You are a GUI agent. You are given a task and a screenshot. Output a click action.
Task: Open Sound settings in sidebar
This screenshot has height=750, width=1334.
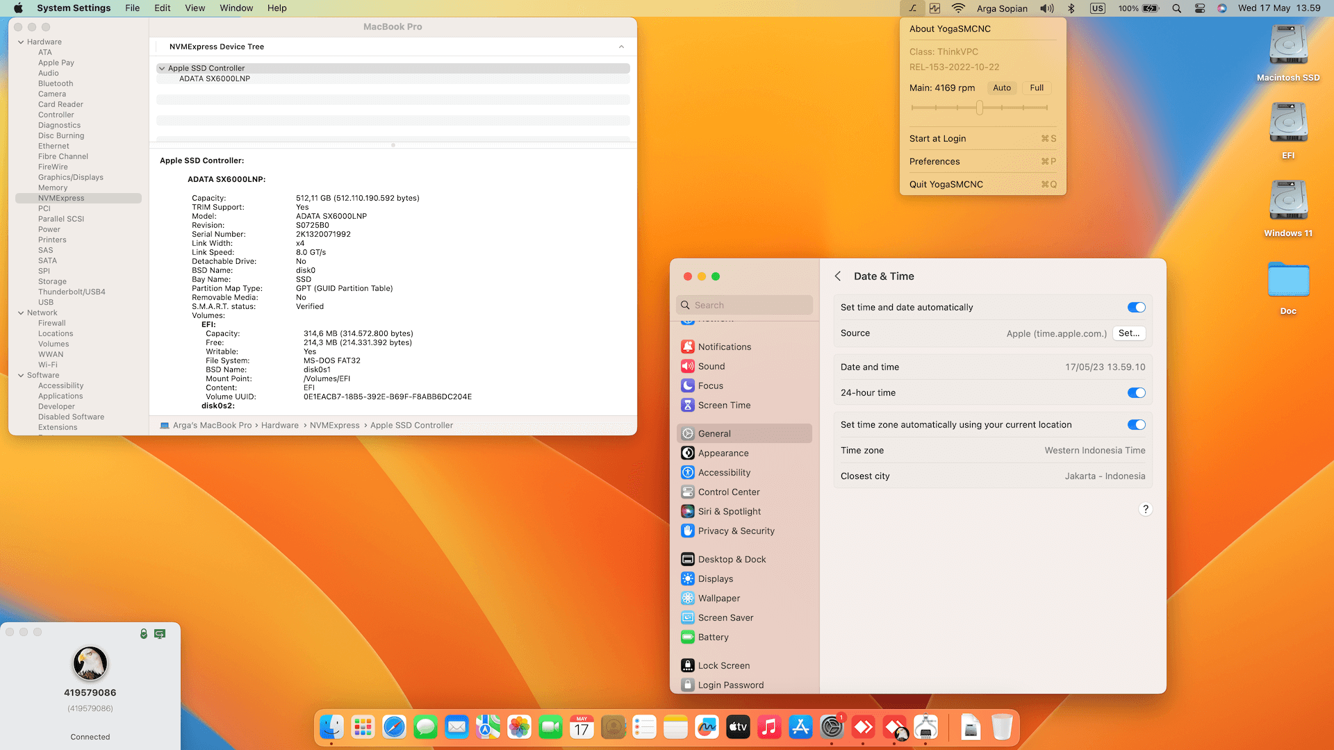(711, 366)
